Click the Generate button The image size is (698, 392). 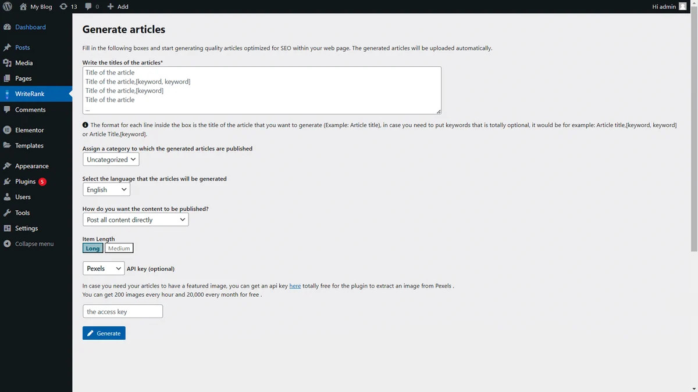click(104, 333)
